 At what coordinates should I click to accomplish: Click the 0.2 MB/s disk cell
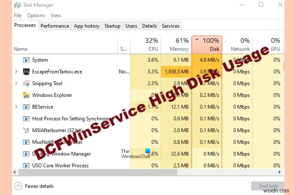coord(207,95)
